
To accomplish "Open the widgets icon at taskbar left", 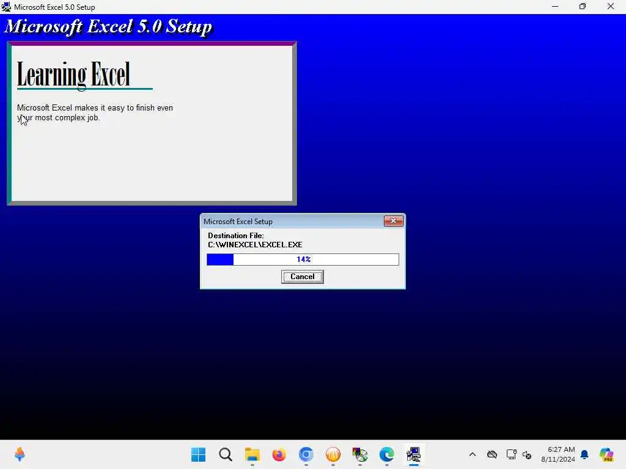I will pos(20,454).
